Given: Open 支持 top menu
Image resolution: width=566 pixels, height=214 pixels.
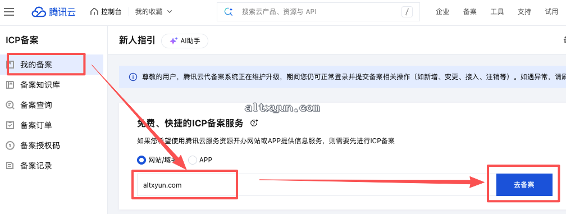Looking at the screenshot, I should (524, 12).
